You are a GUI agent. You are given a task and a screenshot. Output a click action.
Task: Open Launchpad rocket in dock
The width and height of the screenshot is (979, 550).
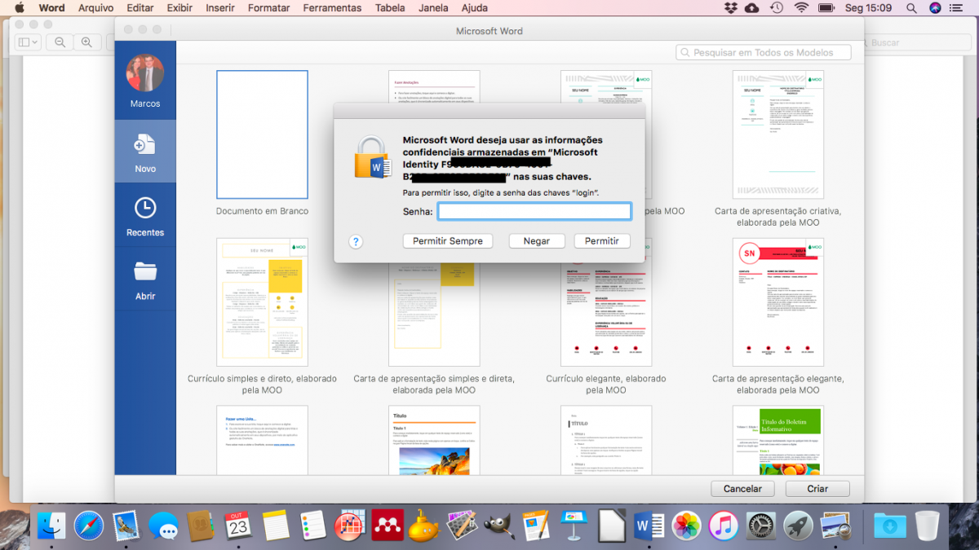[x=798, y=526]
